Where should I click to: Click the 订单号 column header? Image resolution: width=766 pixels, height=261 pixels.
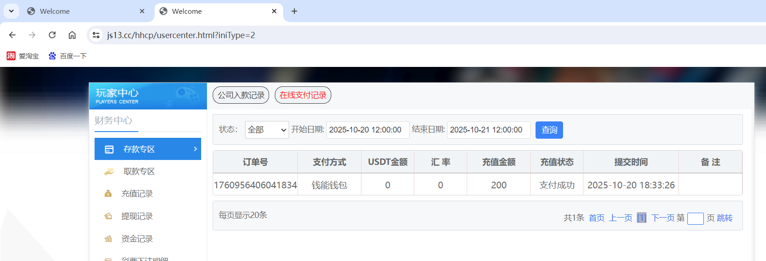coord(255,162)
